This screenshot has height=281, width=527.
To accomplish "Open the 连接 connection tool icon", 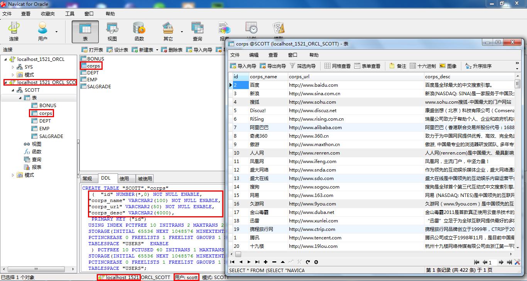I will 14,32.
